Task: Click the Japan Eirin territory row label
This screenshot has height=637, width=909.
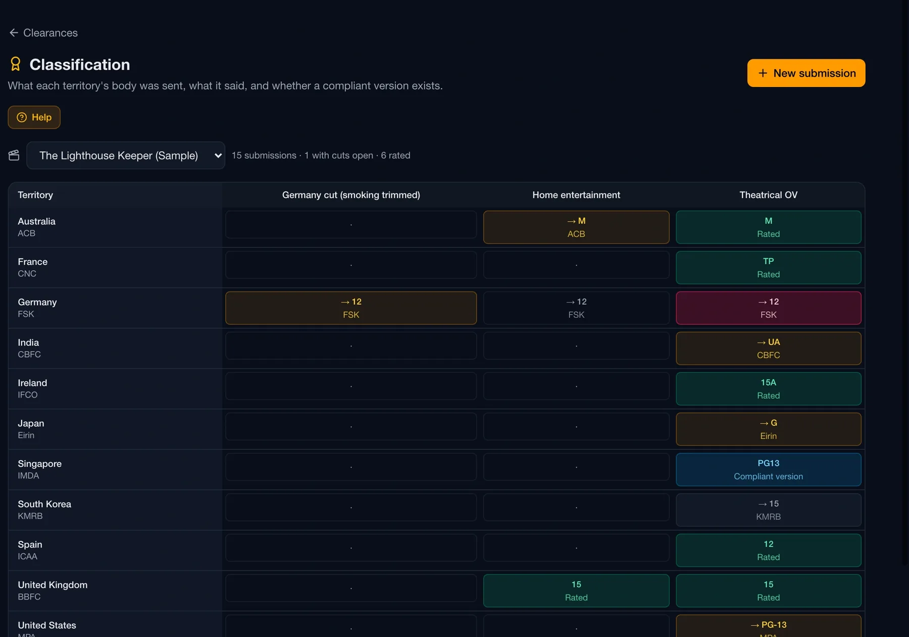Action: pyautogui.click(x=115, y=429)
